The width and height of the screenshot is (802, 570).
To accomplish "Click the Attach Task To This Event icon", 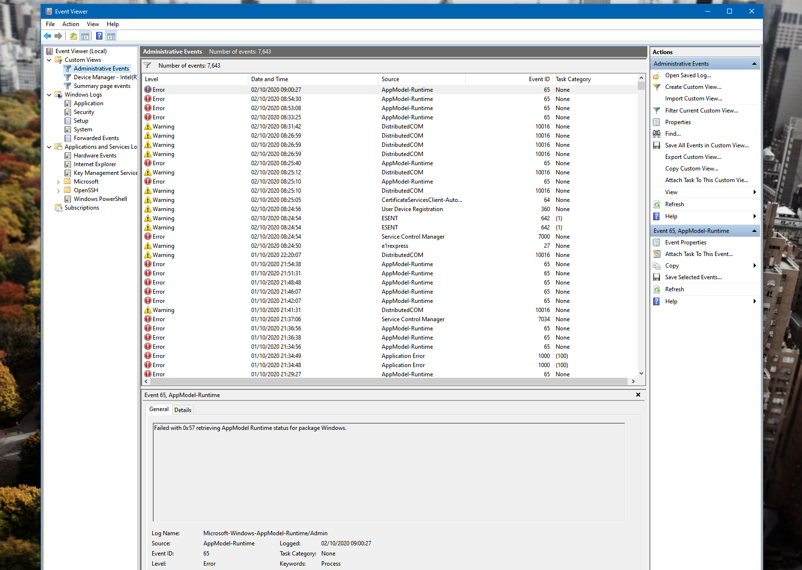I will point(657,254).
